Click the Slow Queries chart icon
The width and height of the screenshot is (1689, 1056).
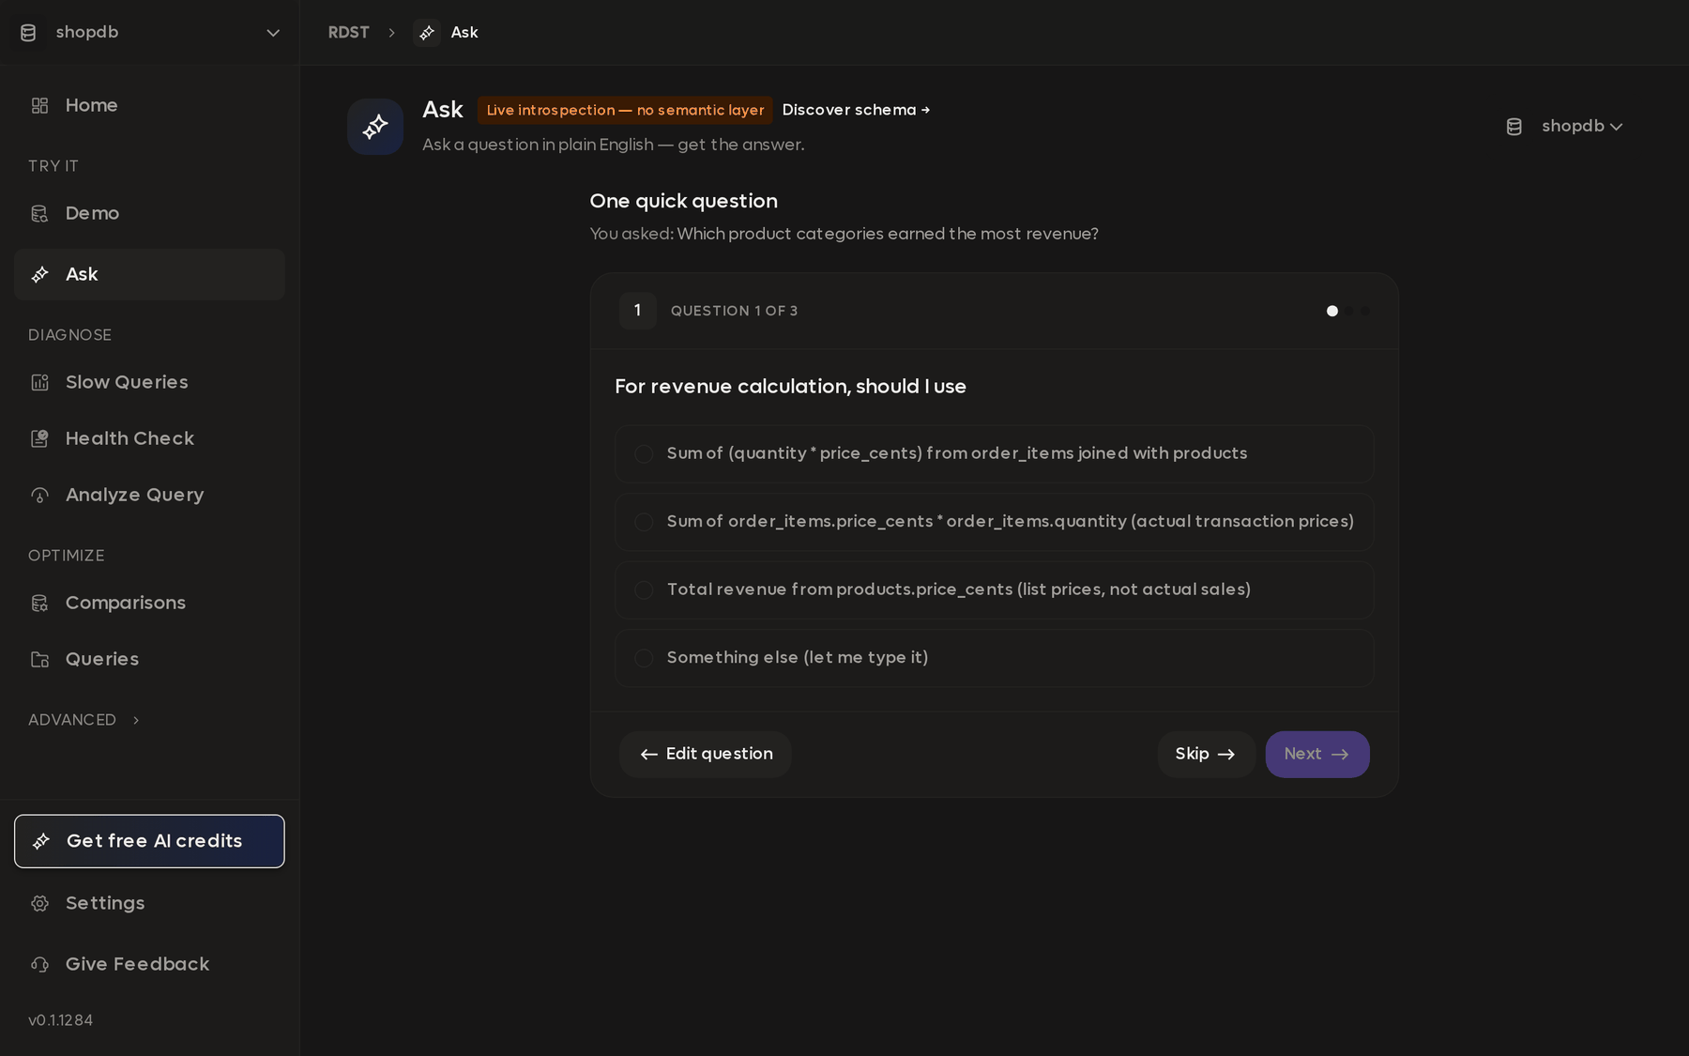coord(39,382)
